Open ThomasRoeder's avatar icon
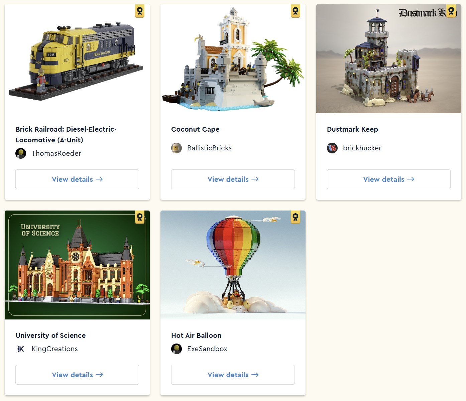This screenshot has height=401, width=466. coord(21,153)
